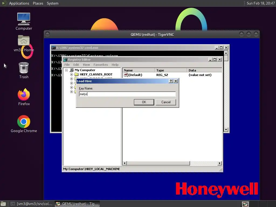Click the status bar path My Computer\HKEY_LOCAL_MACHINE

[91, 169]
